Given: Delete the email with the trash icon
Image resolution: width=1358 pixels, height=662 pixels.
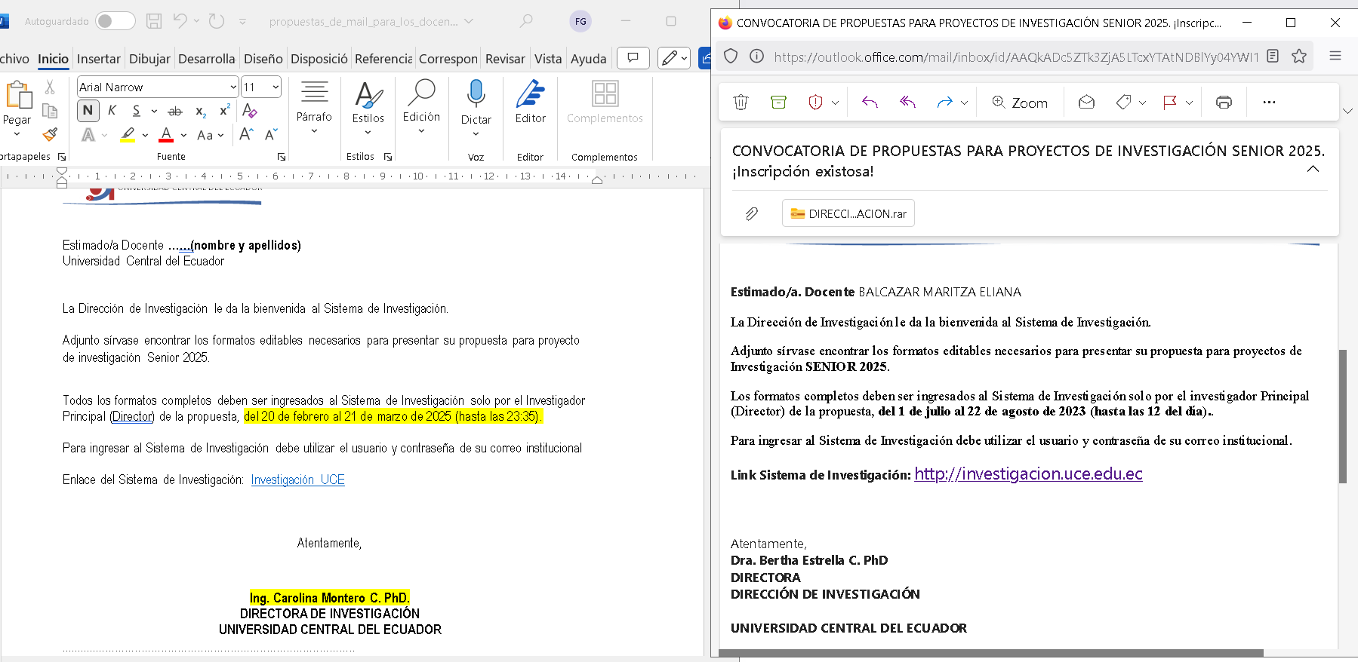Looking at the screenshot, I should [x=741, y=102].
